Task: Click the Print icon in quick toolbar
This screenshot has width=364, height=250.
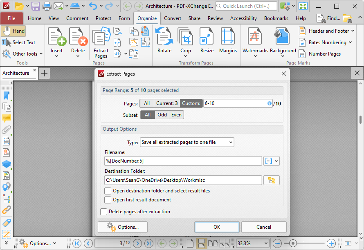Action: [47, 6]
